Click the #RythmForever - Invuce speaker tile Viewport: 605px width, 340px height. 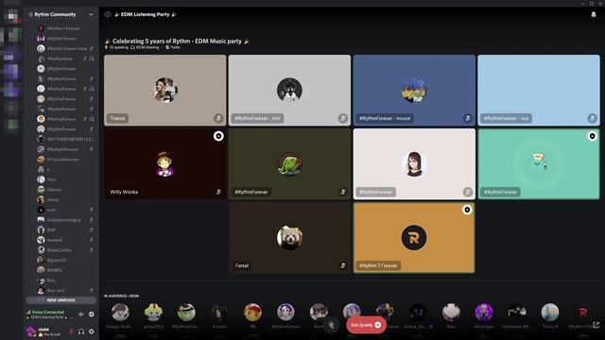click(x=414, y=91)
